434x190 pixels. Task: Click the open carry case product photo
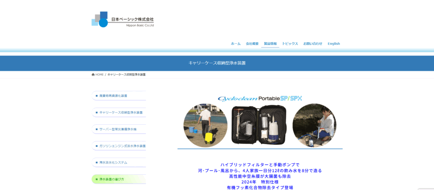[260, 125]
